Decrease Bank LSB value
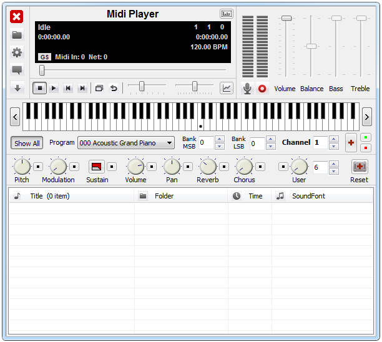 tap(271, 147)
